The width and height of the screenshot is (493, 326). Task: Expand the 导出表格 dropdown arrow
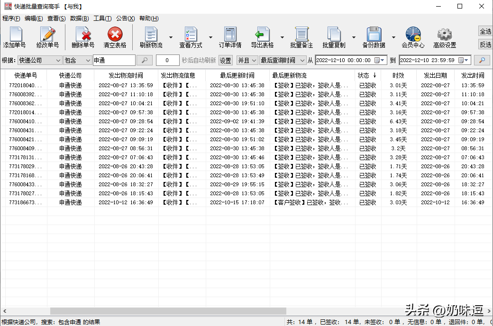coord(282,37)
